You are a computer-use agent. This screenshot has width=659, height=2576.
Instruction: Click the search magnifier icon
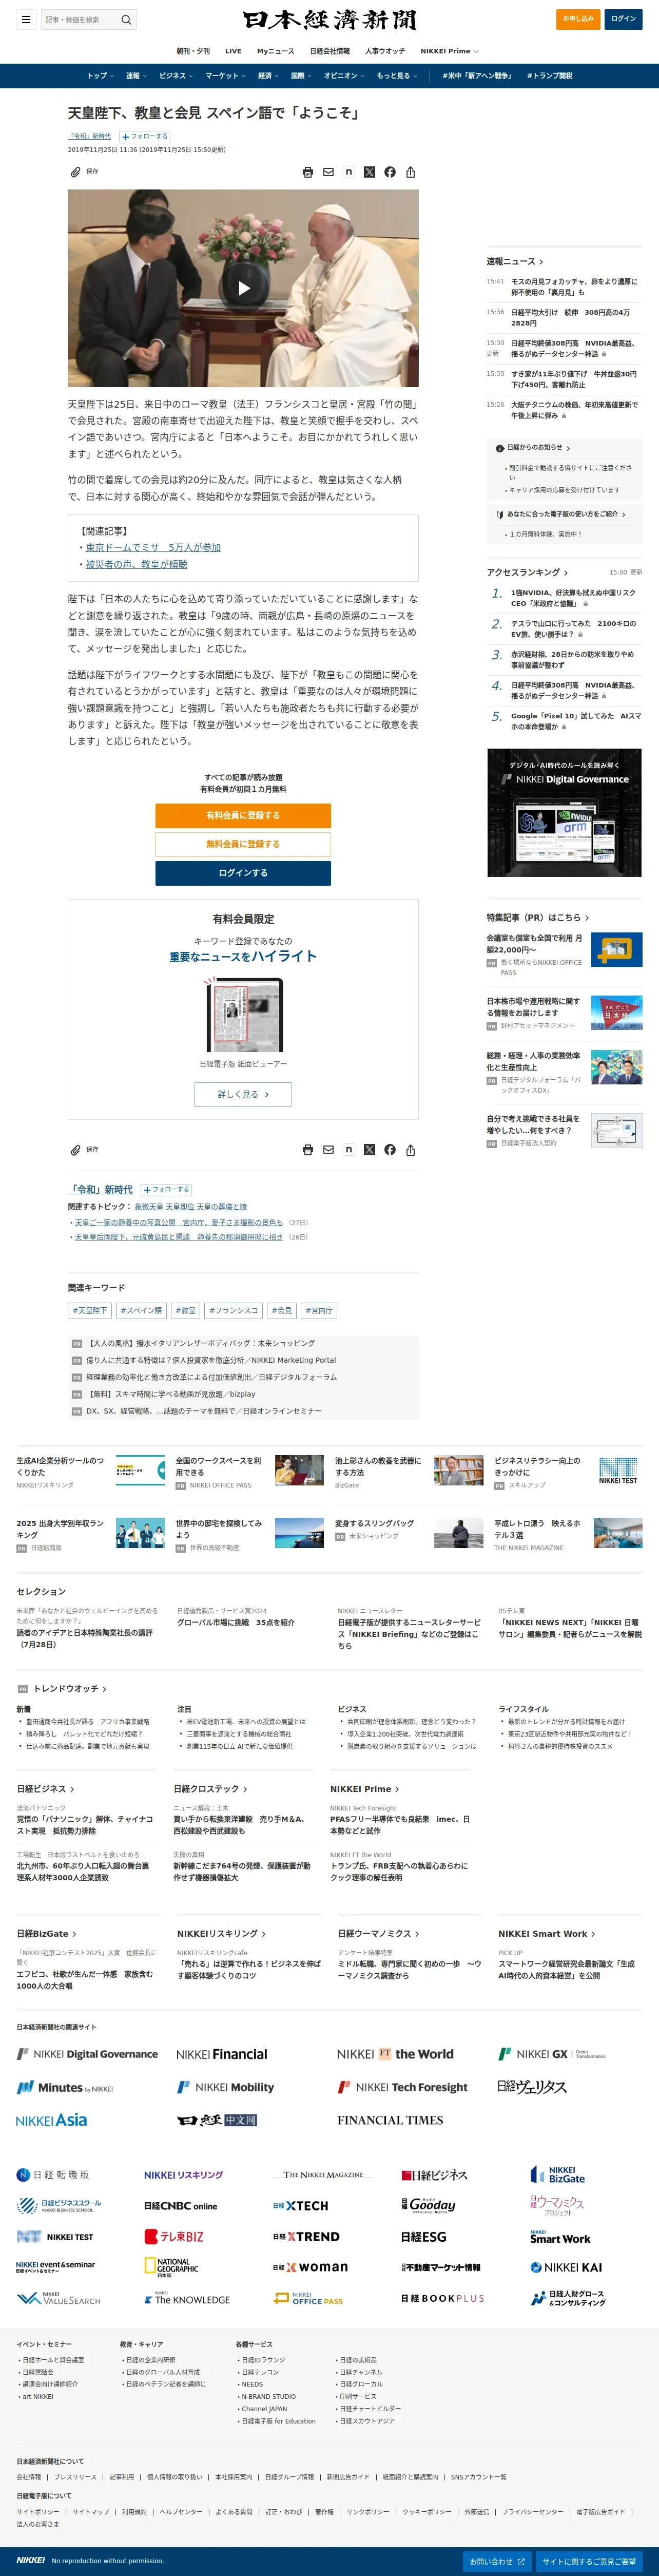[126, 20]
